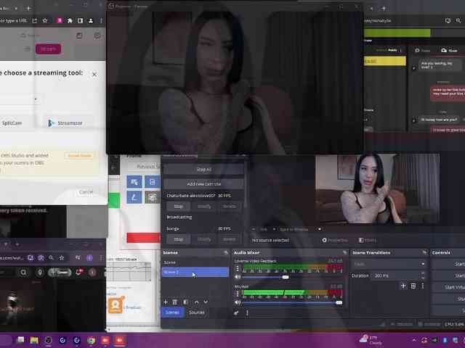Delete scene transition with trash icon
The height and width of the screenshot is (348, 465).
[x=413, y=286]
